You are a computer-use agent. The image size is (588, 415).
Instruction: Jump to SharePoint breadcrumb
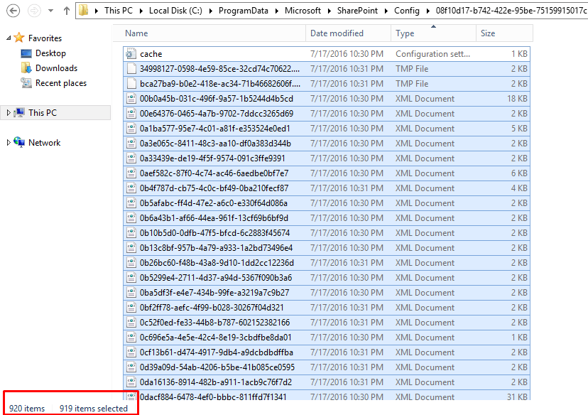pyautogui.click(x=357, y=11)
